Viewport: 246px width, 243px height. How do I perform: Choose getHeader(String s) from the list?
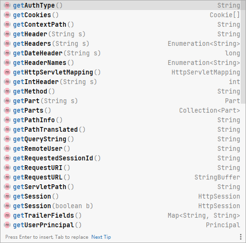click(121, 34)
